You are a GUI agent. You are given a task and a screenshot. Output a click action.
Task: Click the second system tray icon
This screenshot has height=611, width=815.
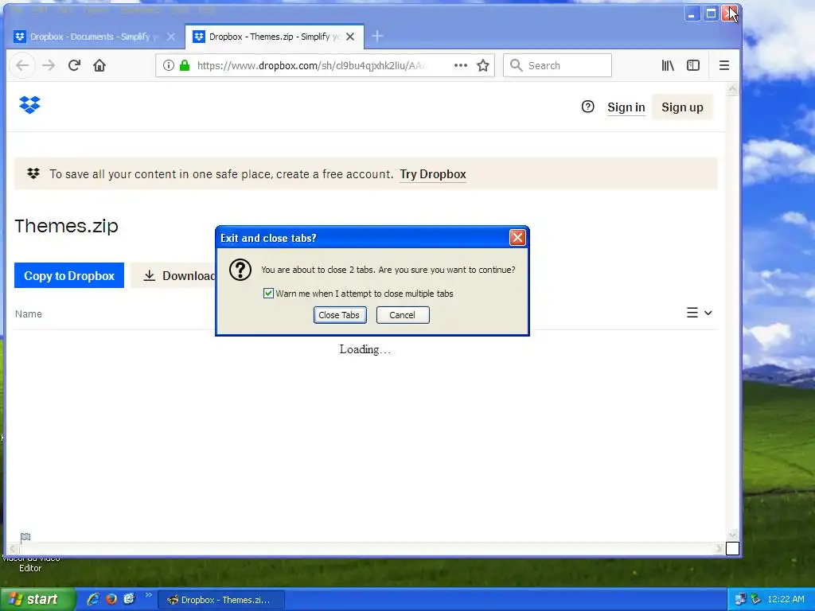[756, 599]
